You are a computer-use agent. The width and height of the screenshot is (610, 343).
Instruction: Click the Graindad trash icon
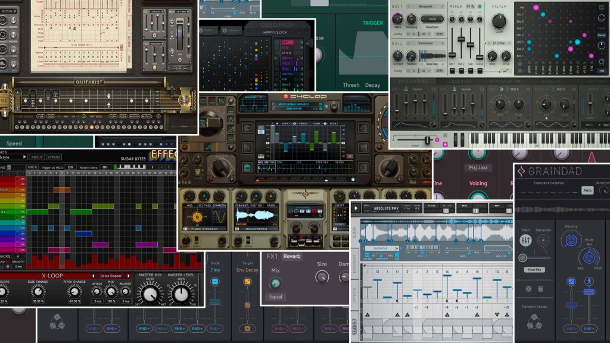[540, 289]
